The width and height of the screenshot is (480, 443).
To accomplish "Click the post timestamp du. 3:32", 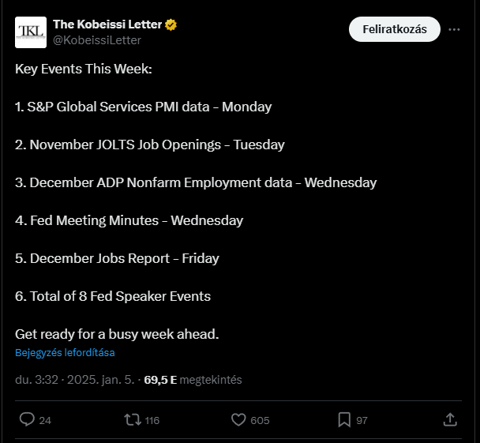I will [36, 380].
